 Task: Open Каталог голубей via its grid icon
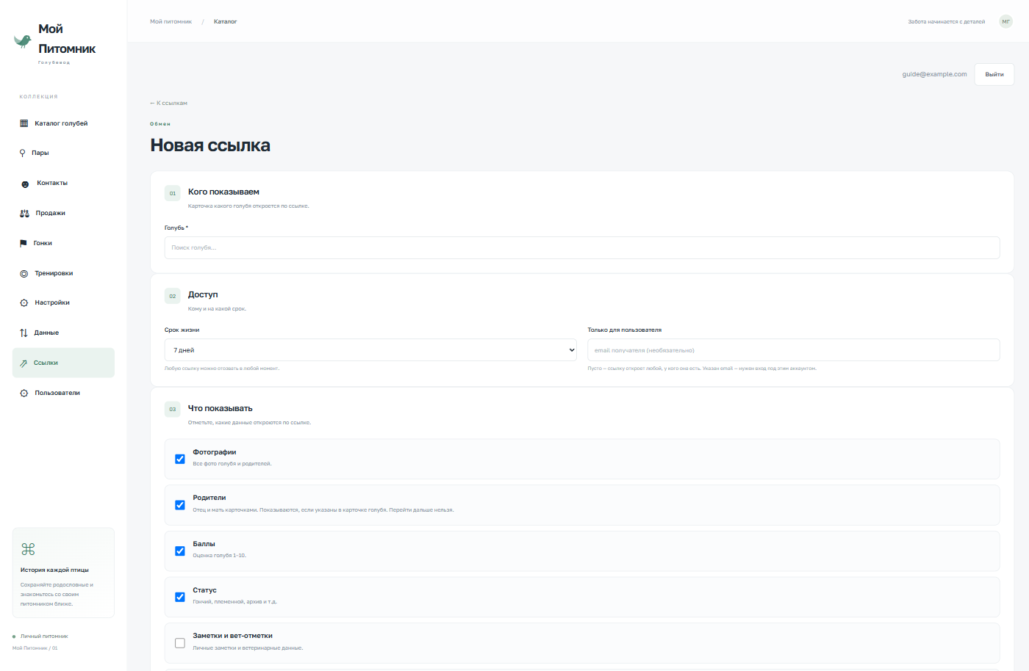click(x=24, y=123)
